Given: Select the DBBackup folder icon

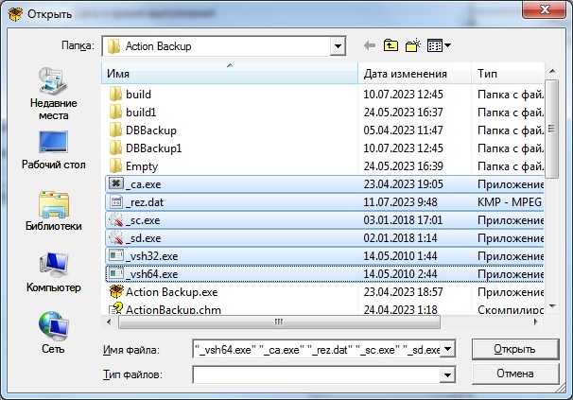Looking at the screenshot, I should (x=115, y=130).
